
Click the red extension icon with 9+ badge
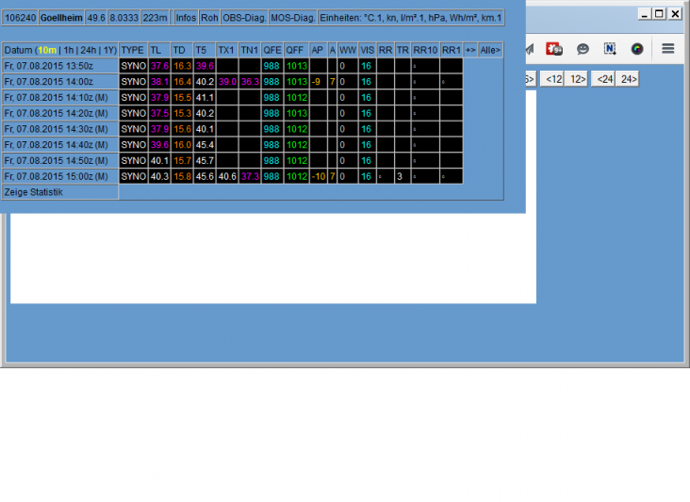pyautogui.click(x=555, y=49)
